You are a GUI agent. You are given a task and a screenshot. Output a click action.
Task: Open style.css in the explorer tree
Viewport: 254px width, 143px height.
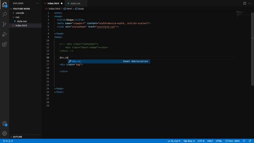tap(22, 21)
